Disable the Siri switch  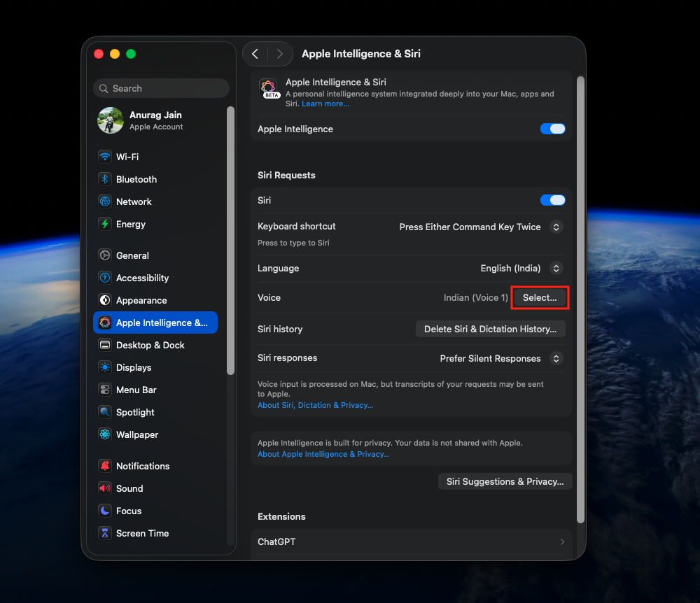tap(552, 200)
